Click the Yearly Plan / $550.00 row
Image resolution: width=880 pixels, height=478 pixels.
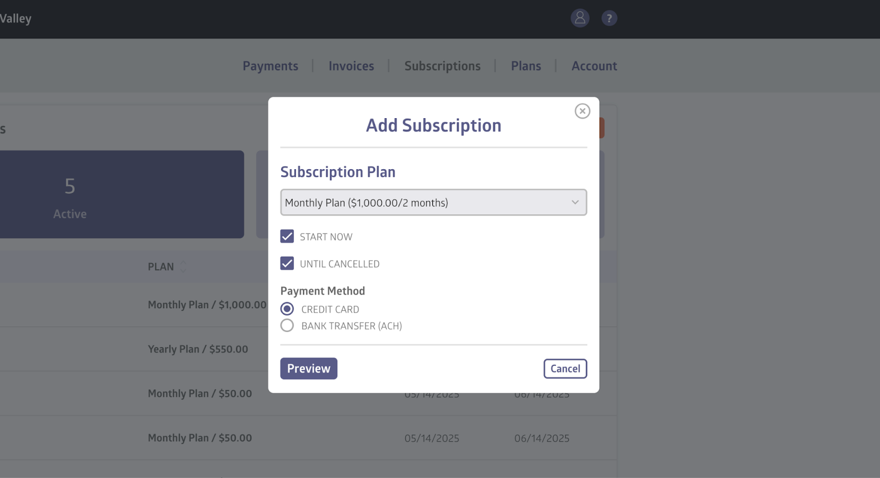pos(197,349)
